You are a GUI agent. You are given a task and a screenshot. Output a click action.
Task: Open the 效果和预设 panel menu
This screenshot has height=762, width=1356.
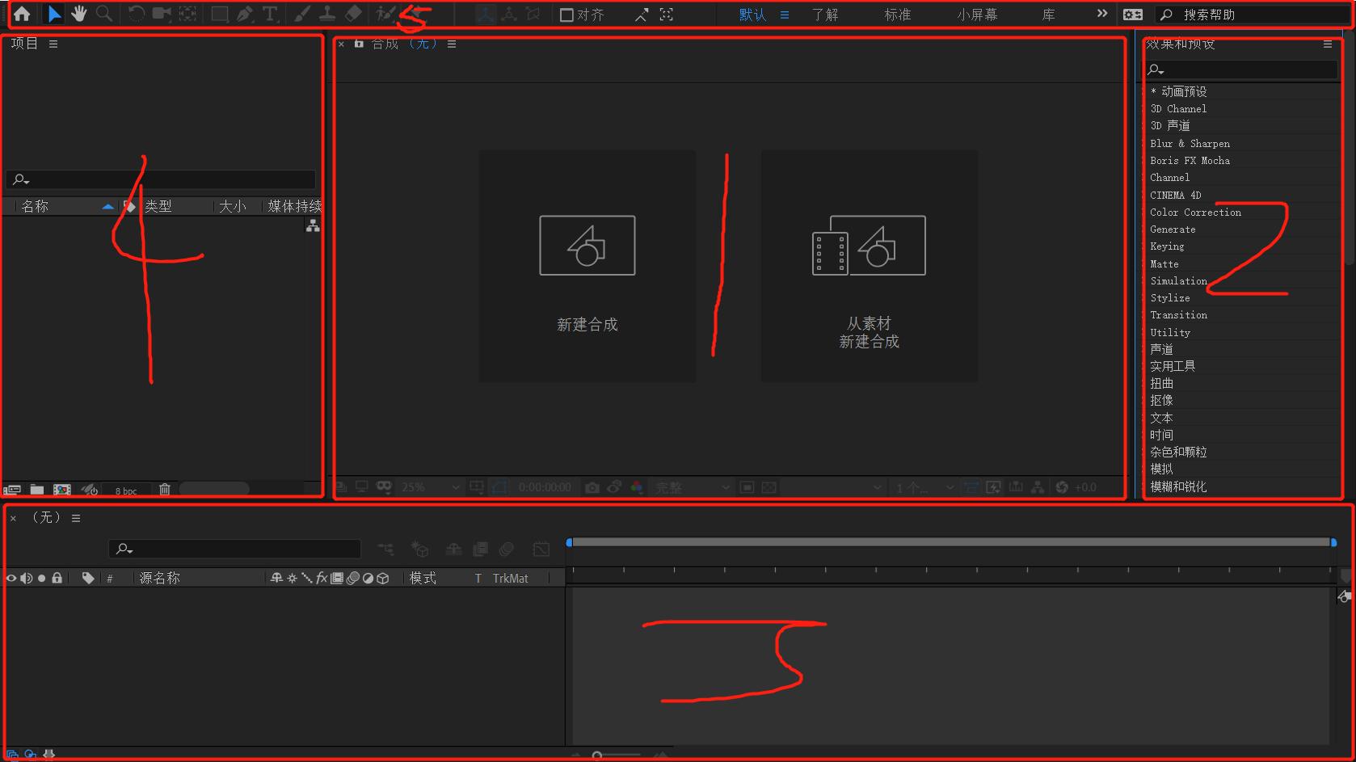pos(1328,44)
